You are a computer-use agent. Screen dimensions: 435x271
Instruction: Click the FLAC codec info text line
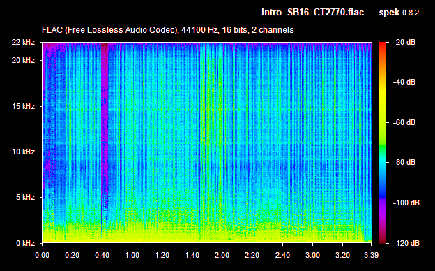coord(167,30)
